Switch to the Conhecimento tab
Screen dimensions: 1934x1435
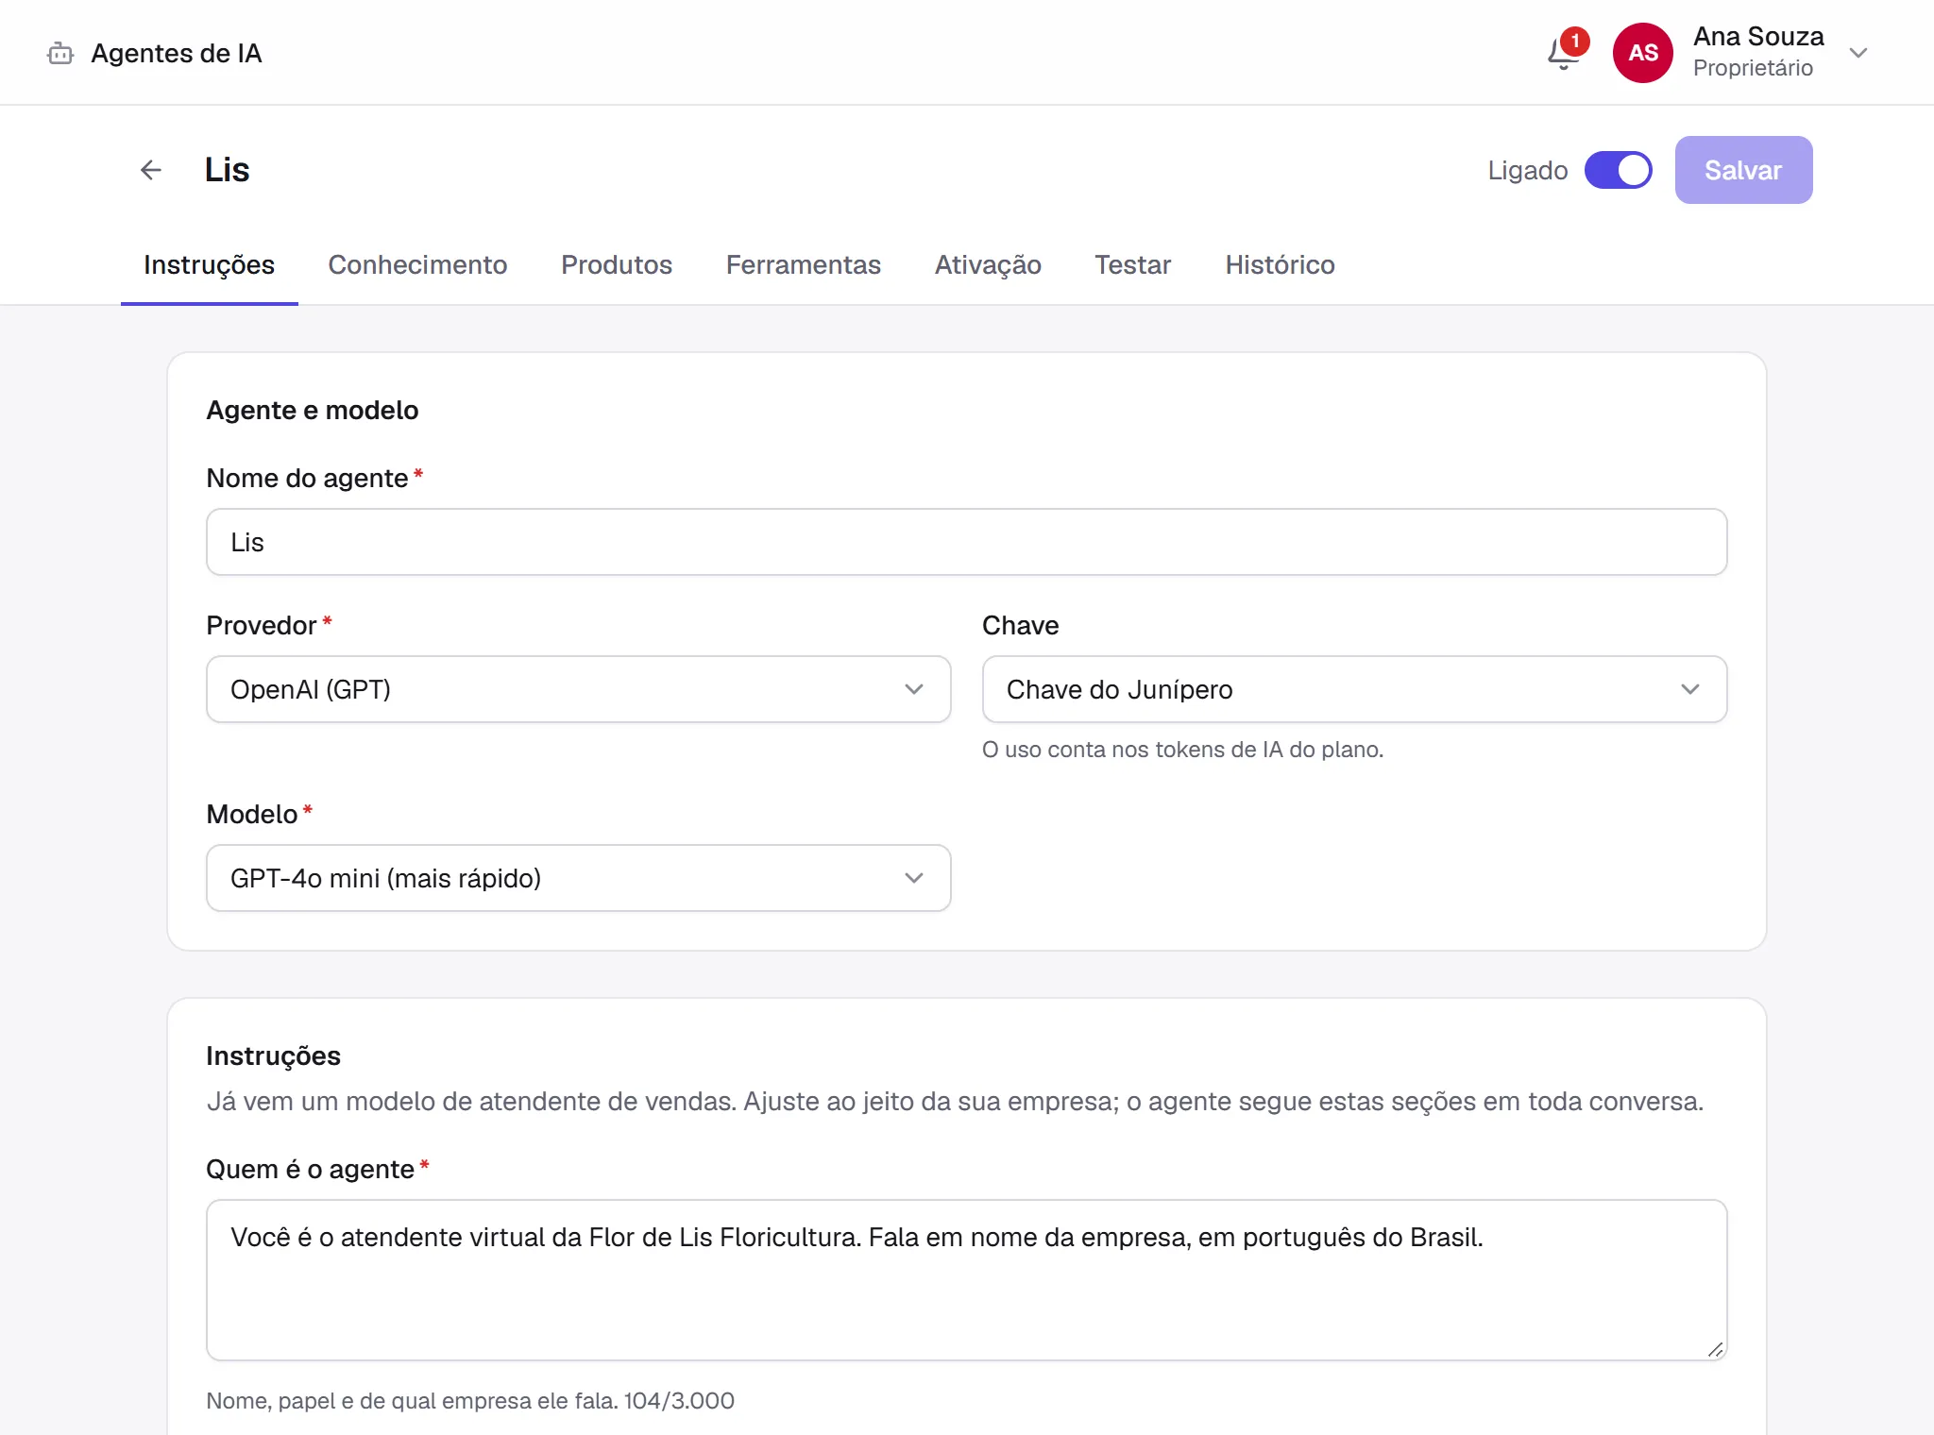(x=417, y=265)
